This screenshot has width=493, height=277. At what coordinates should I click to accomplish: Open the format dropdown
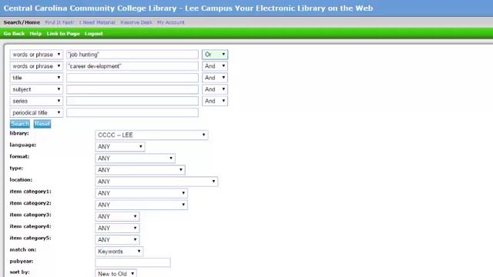point(136,159)
